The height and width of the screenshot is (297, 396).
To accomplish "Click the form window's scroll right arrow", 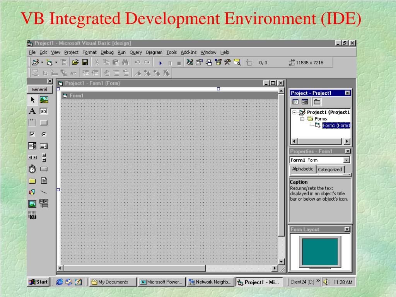I will pyautogui.click(x=275, y=268).
